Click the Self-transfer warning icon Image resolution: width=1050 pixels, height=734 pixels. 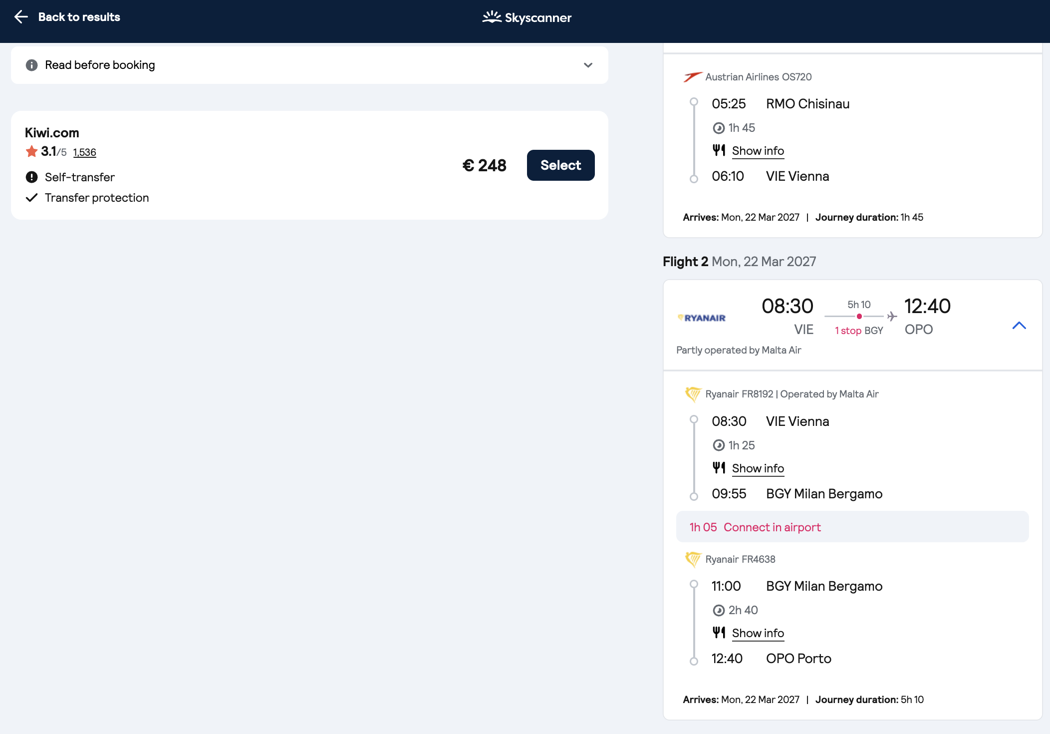pos(31,177)
